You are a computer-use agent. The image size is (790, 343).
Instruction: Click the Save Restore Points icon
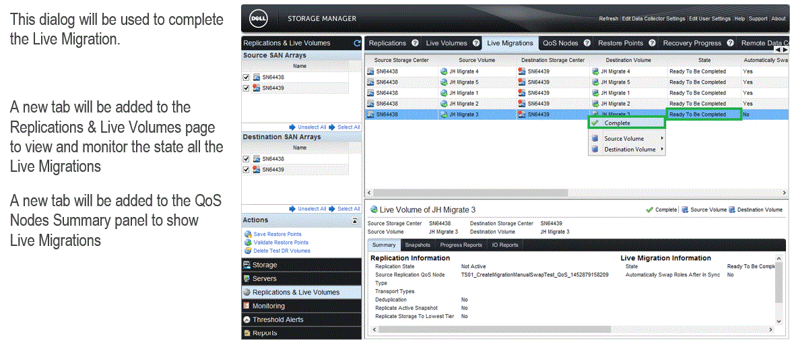click(248, 235)
